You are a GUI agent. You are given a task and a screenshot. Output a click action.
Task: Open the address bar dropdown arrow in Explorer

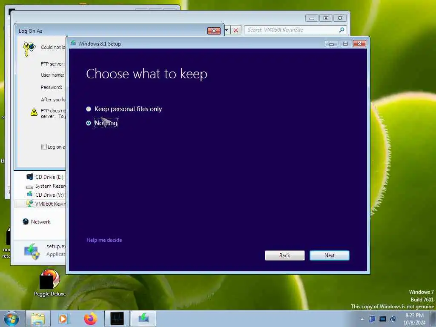tap(227, 30)
